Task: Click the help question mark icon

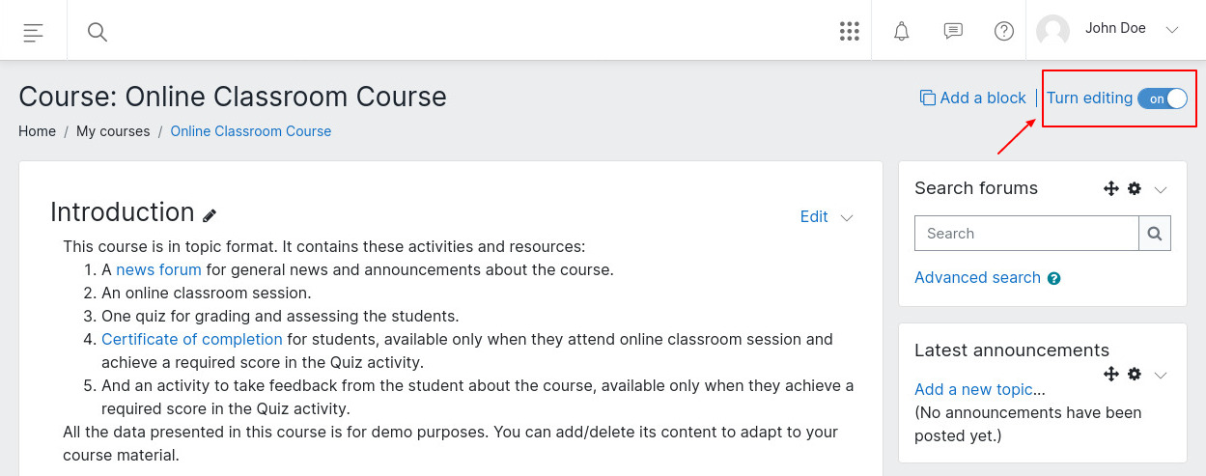Action: [x=1004, y=31]
